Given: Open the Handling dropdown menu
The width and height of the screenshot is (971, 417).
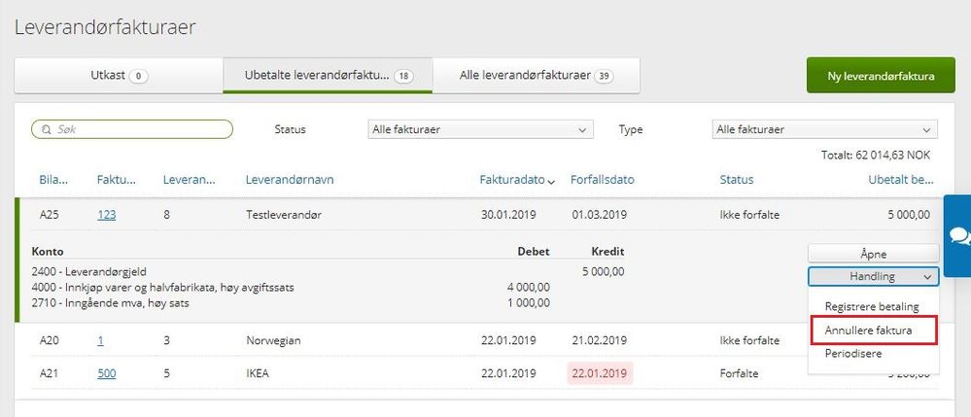Looking at the screenshot, I should coord(873,276).
